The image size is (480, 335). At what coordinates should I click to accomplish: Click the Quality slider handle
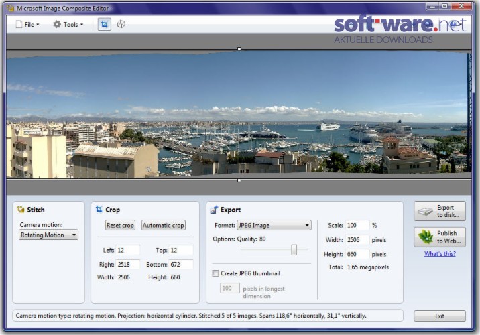click(294, 250)
